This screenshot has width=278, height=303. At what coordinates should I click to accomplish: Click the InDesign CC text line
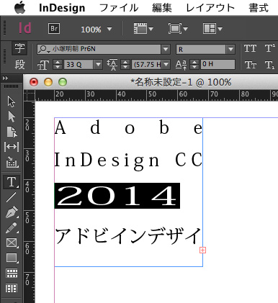128,160
